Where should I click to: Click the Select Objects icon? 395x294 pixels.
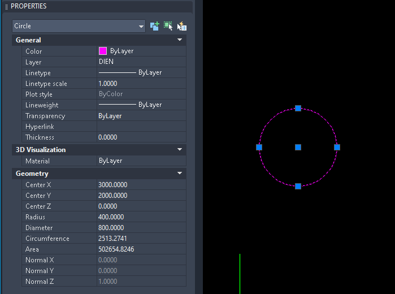[168, 26]
